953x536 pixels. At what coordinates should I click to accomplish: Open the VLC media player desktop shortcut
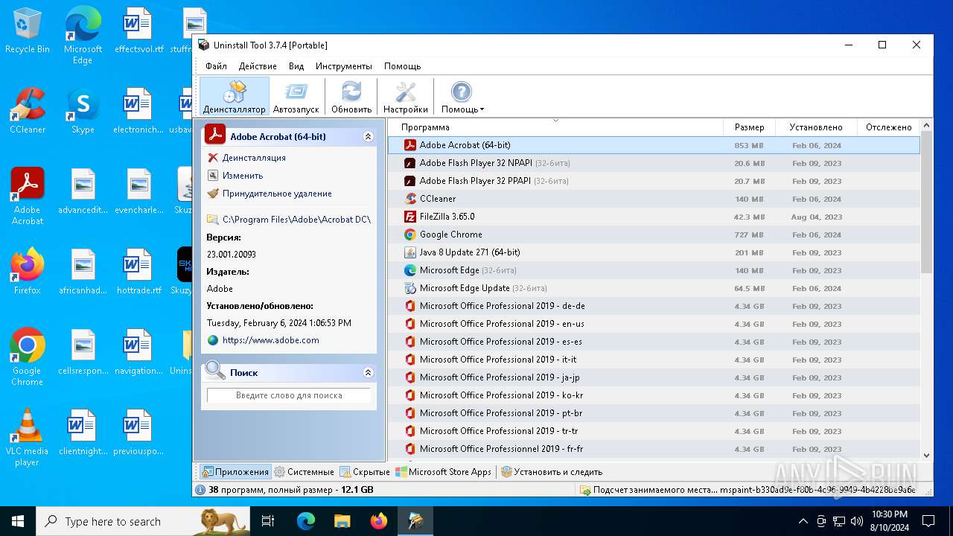28,438
